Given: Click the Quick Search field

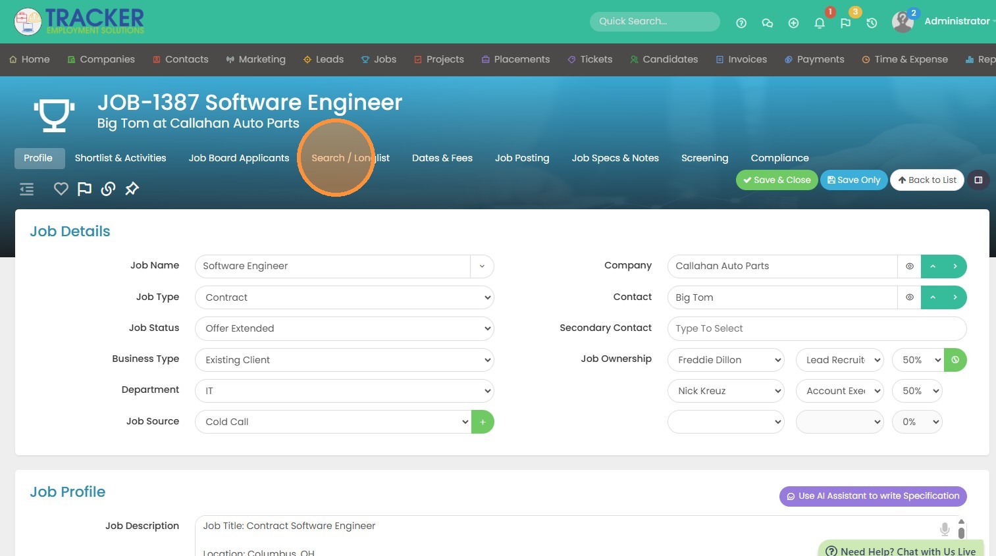Looking at the screenshot, I should pyautogui.click(x=655, y=21).
